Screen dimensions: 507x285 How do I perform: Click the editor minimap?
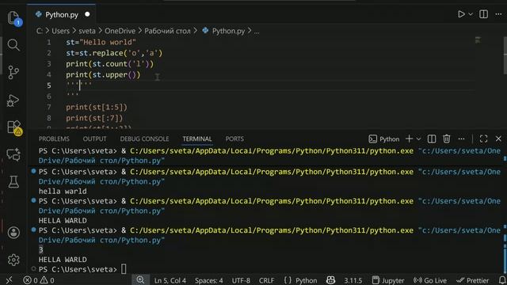[478, 40]
